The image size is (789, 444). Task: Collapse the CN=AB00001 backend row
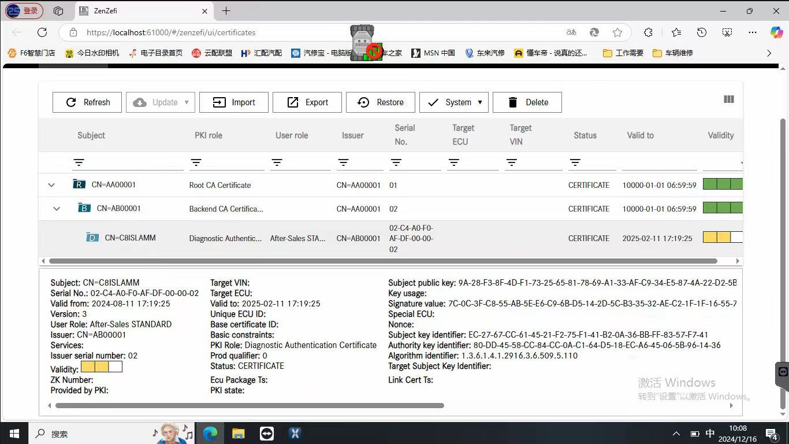[57, 209]
